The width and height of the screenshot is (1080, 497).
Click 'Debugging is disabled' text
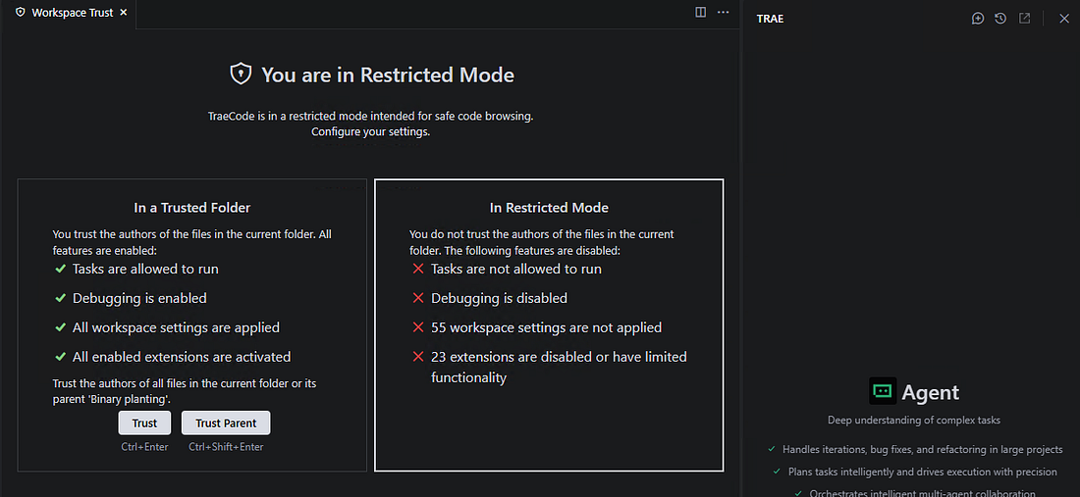500,298
